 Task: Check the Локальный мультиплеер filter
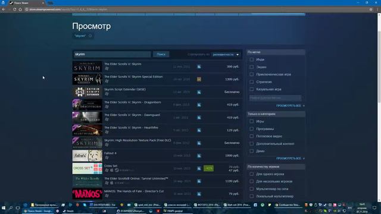click(x=251, y=196)
